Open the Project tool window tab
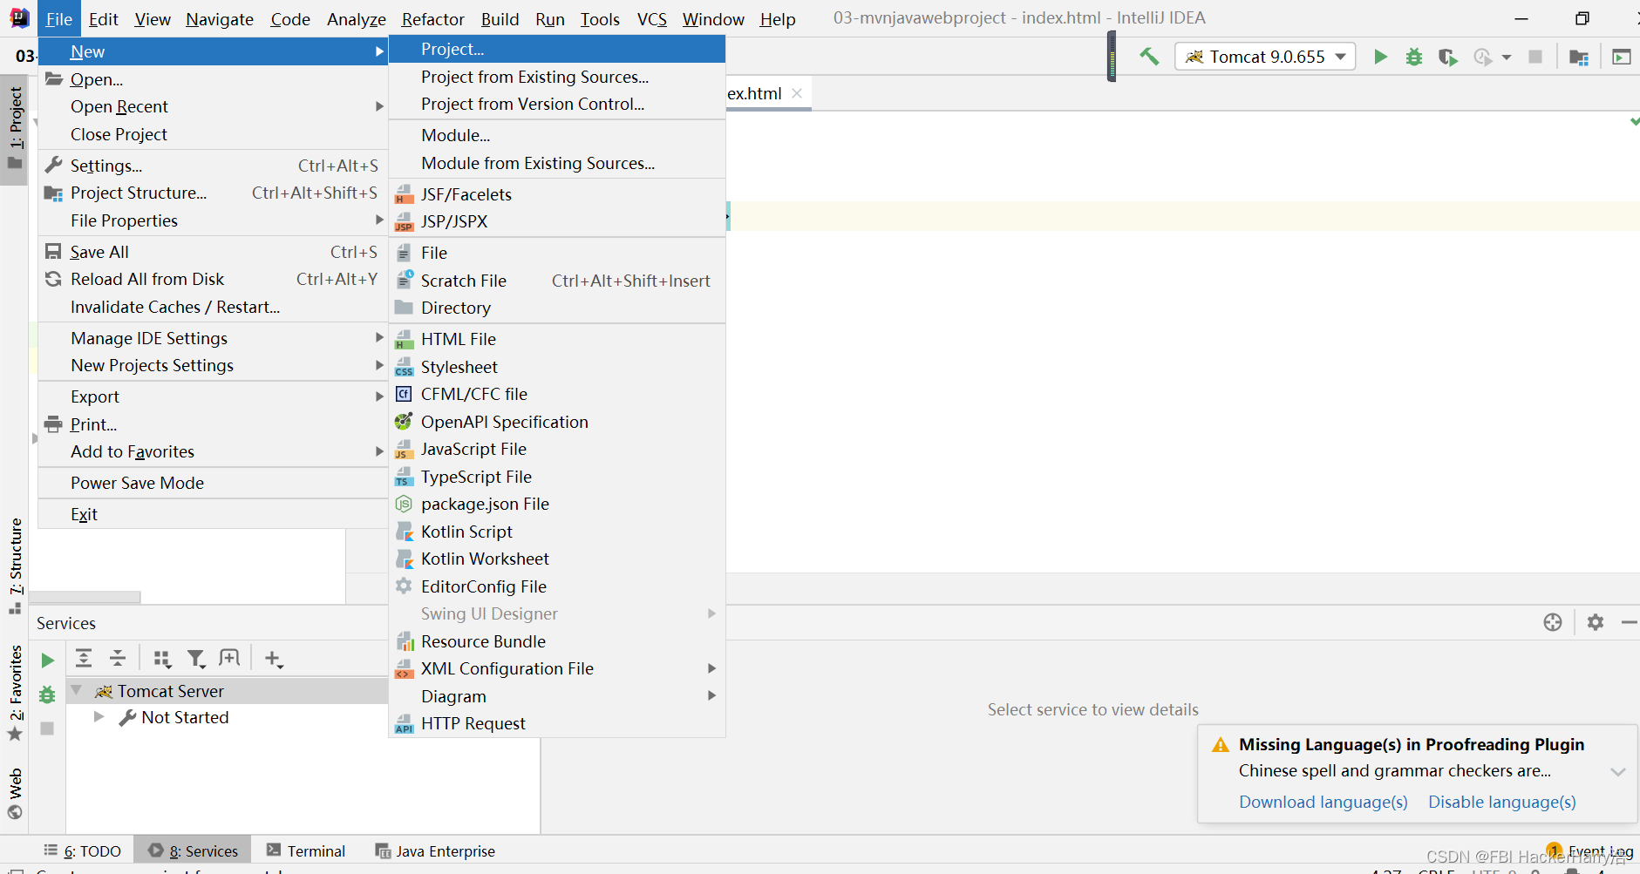This screenshot has width=1640, height=874. [x=15, y=128]
